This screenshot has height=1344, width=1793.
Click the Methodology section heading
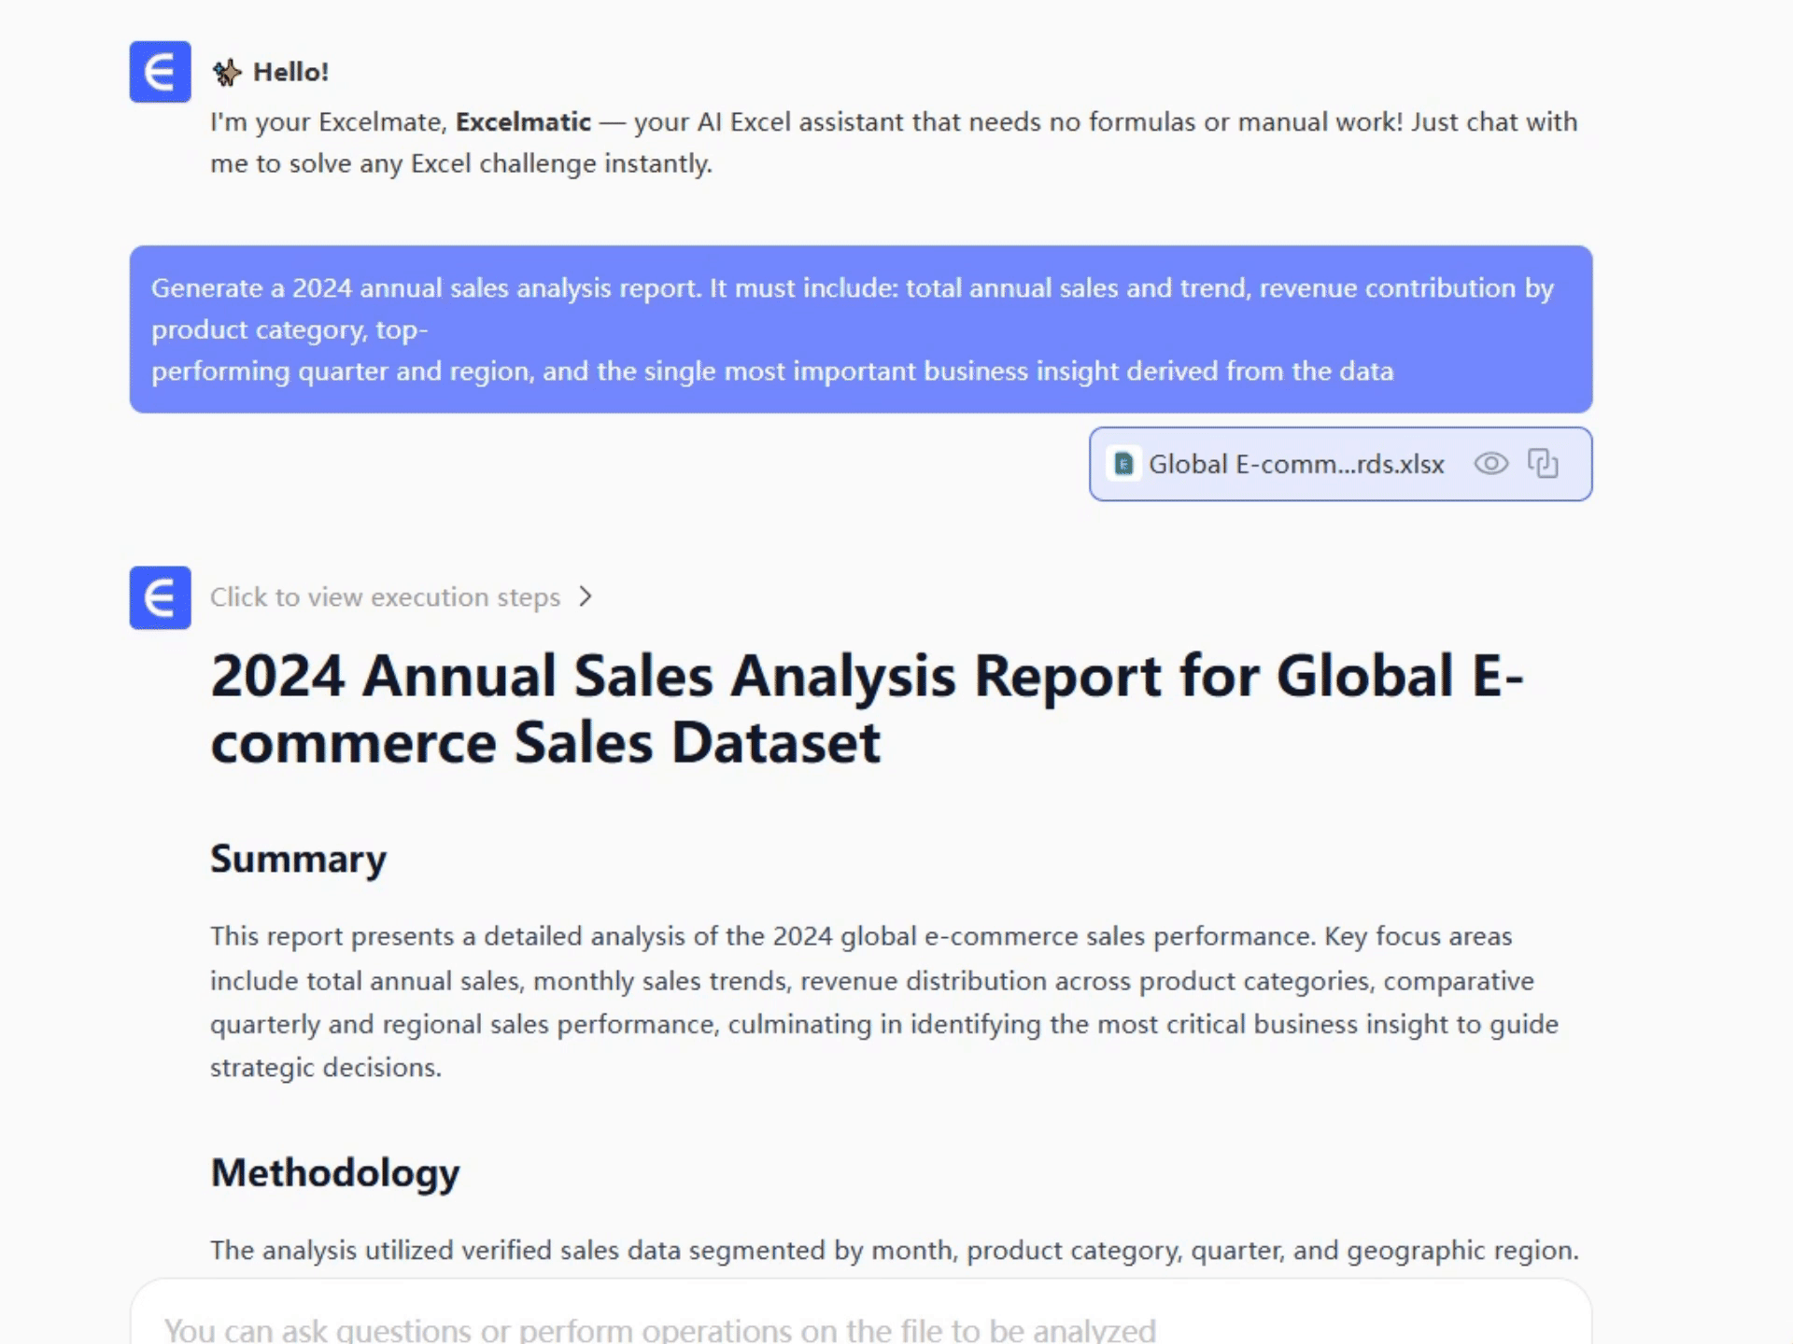coord(334,1172)
